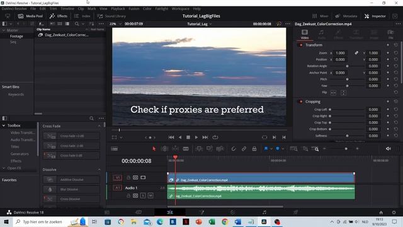
Task: Select the arrow Selection Mode tool
Action: click(154, 149)
